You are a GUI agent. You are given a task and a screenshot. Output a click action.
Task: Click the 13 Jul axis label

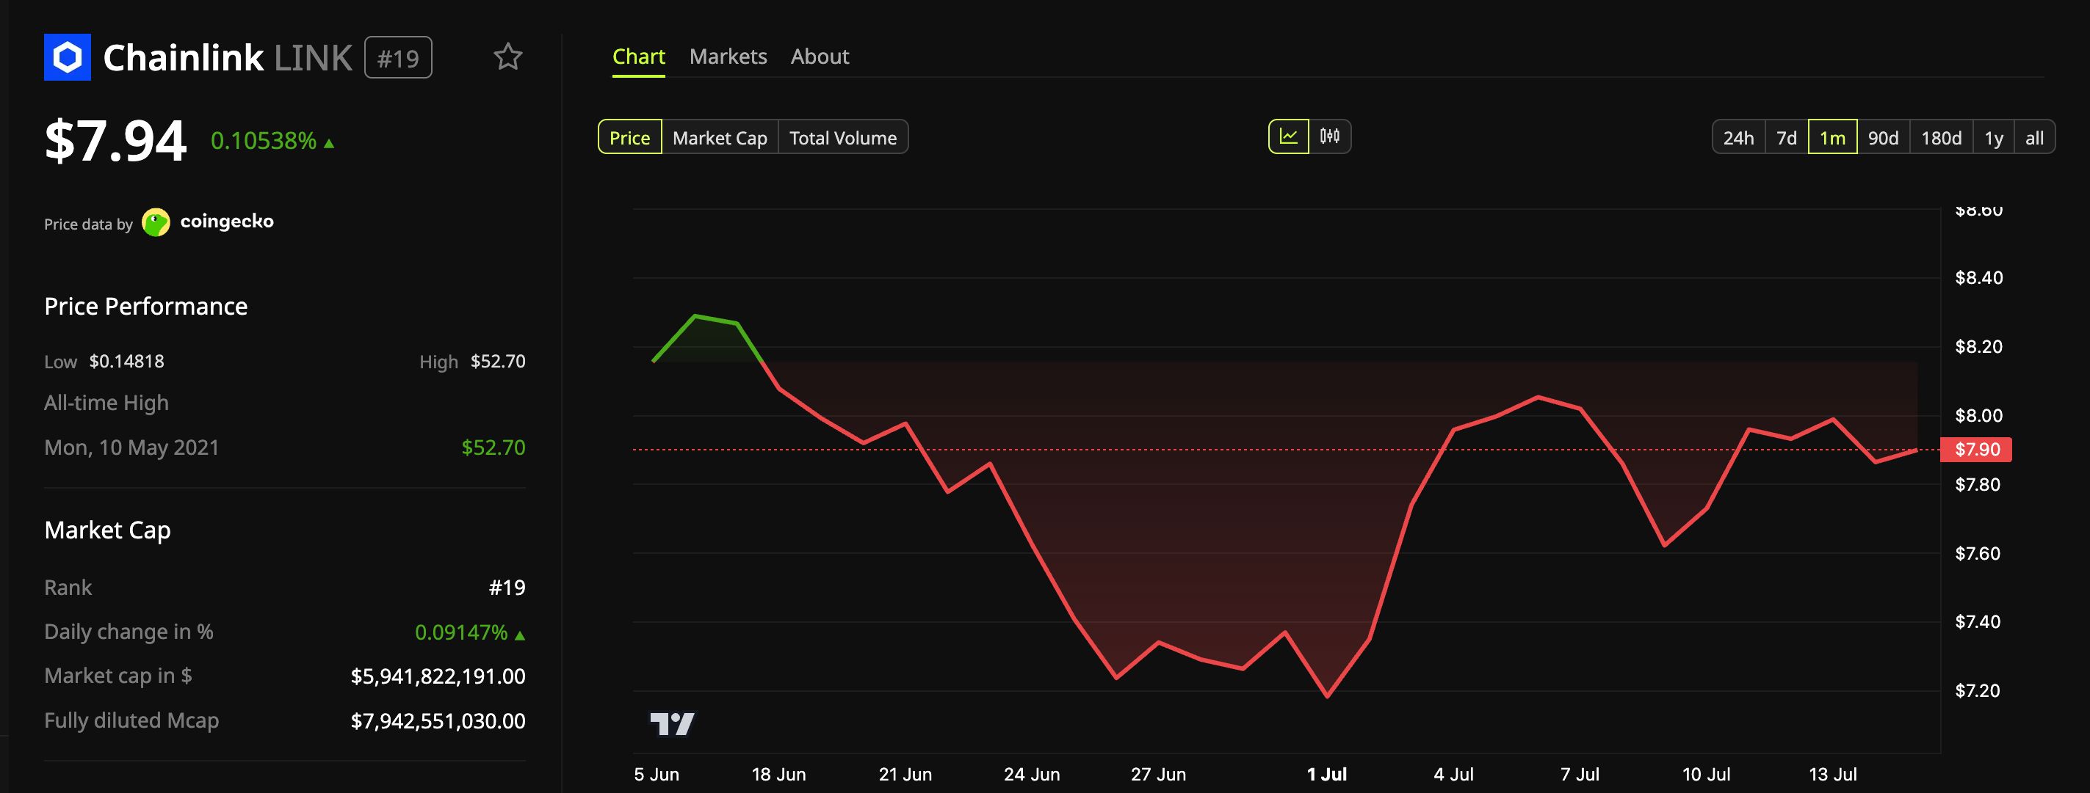click(1832, 775)
